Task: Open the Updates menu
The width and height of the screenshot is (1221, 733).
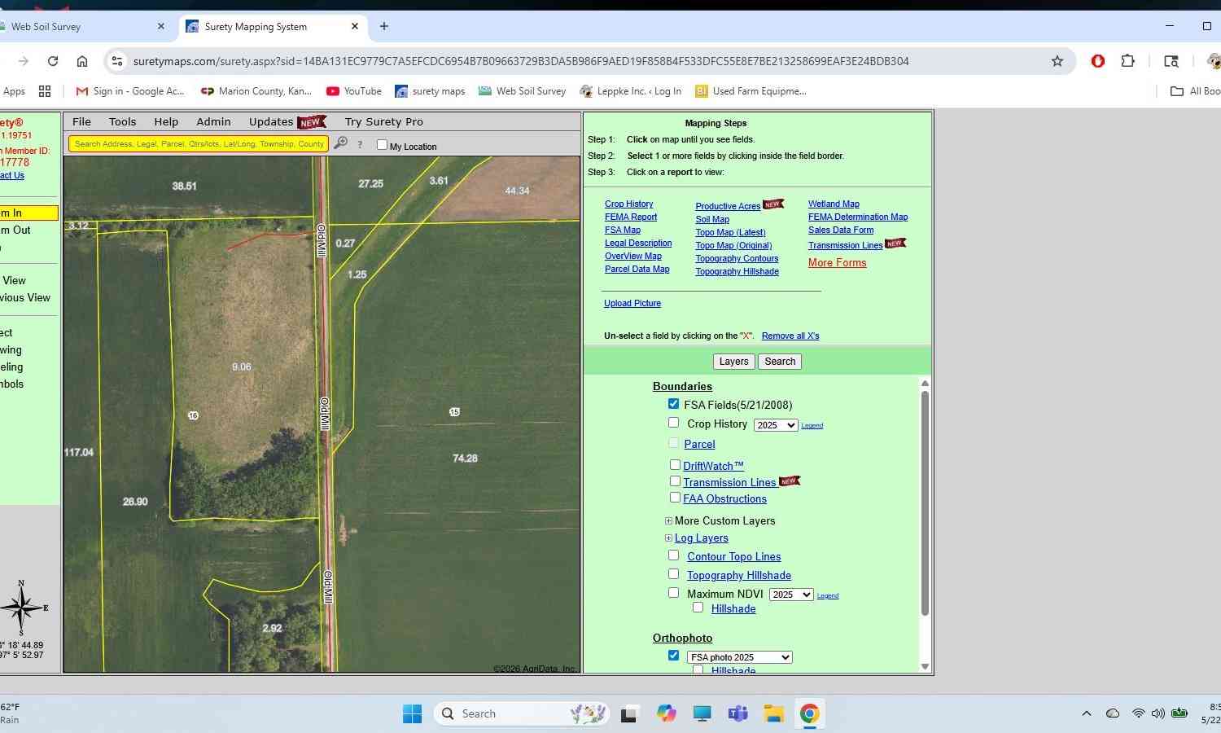Action: click(271, 121)
